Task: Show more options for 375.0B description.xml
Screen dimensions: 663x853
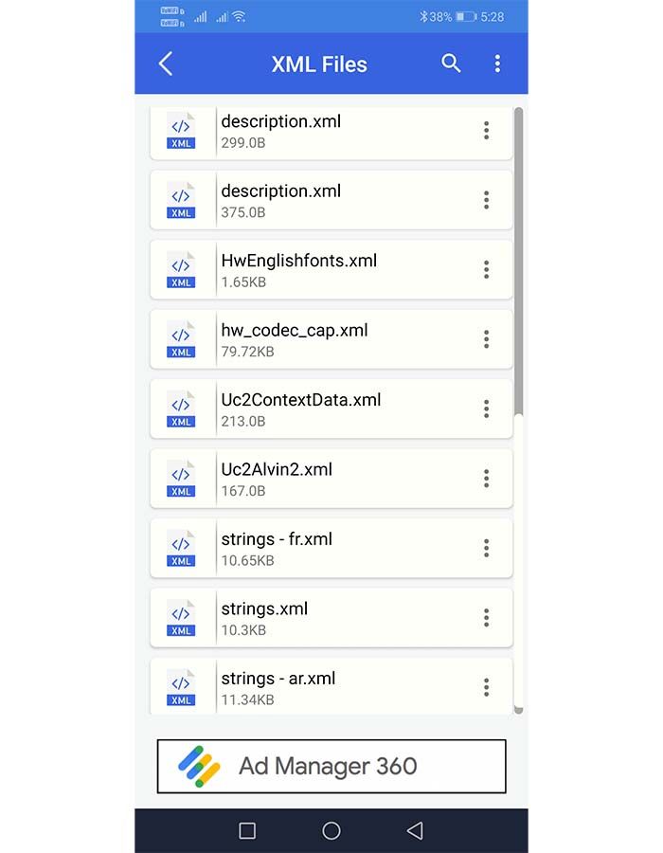Action: coord(486,200)
